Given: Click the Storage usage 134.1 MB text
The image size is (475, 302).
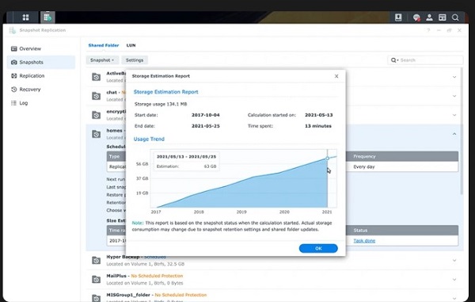Looking at the screenshot, I should (x=161, y=104).
